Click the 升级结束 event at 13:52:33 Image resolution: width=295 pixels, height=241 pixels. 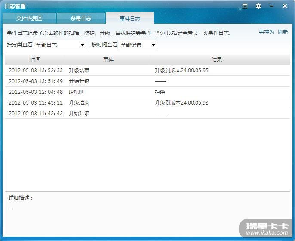[x=79, y=71]
